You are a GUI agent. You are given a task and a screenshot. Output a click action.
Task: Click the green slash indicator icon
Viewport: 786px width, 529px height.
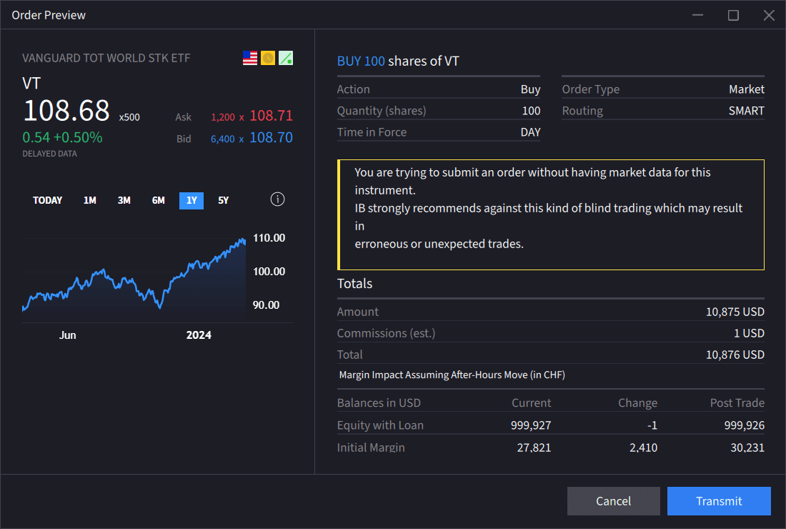(x=286, y=59)
